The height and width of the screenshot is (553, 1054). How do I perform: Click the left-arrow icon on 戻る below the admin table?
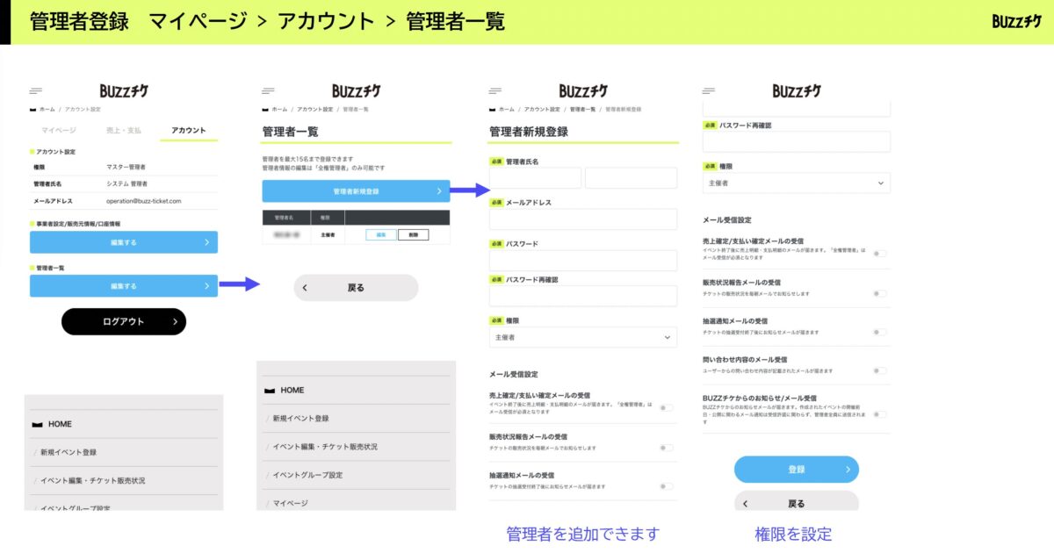click(x=305, y=288)
